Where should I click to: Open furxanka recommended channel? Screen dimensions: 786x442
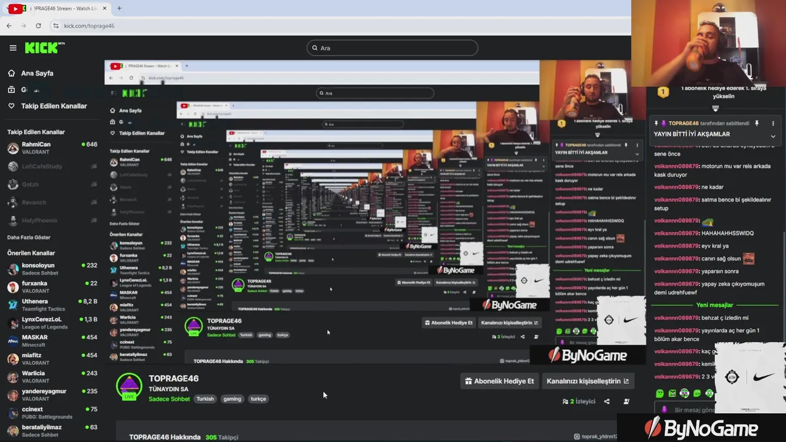[52, 287]
